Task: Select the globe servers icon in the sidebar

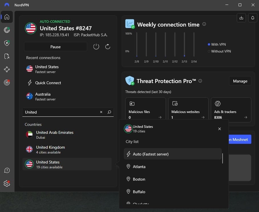Action: [x=7, y=30]
